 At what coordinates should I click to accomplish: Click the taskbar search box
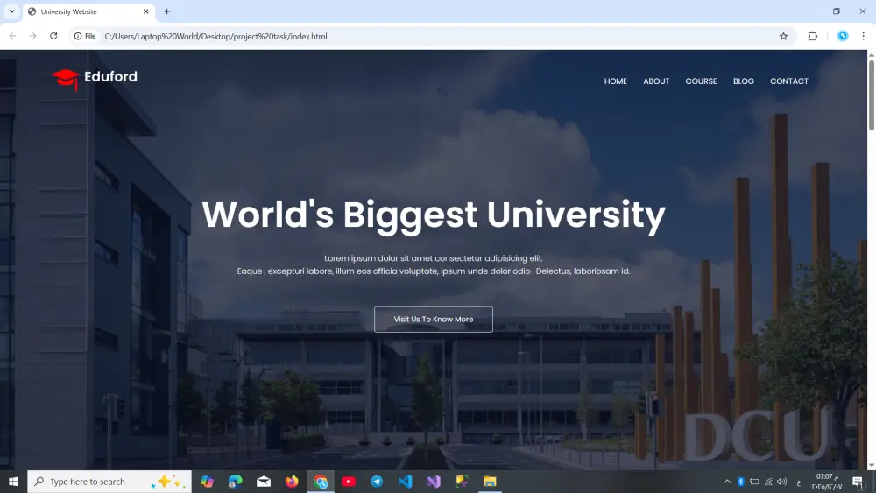pos(109,482)
